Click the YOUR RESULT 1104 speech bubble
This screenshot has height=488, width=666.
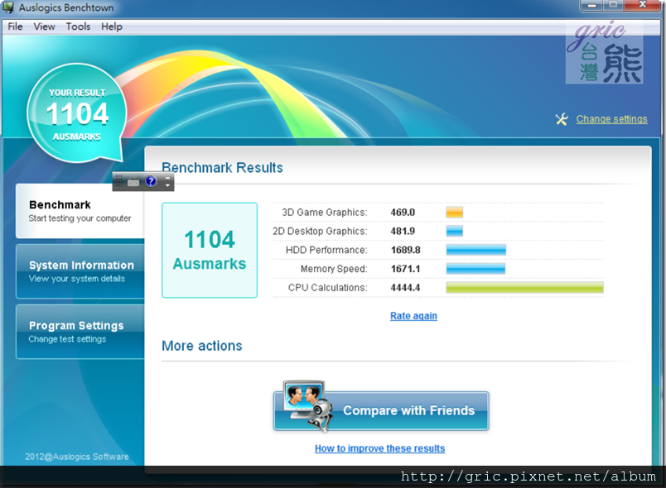[x=77, y=112]
